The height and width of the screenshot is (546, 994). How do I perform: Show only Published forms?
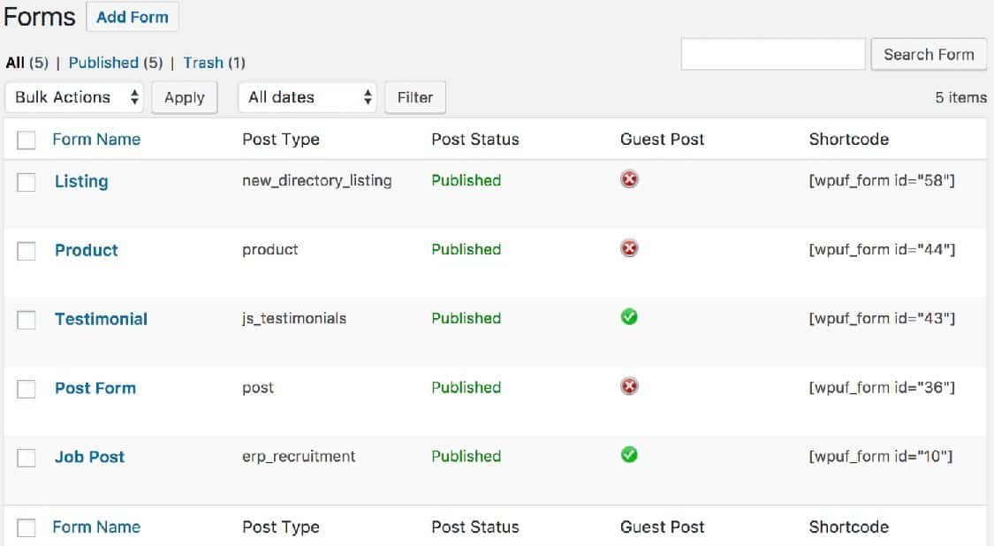tap(102, 63)
